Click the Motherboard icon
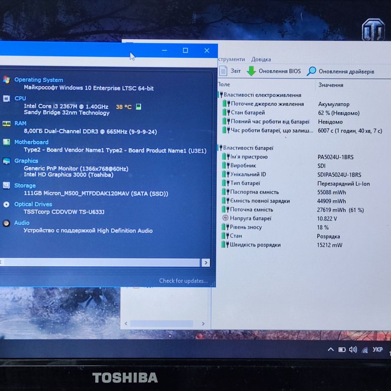The image size is (391, 391). (x=7, y=142)
